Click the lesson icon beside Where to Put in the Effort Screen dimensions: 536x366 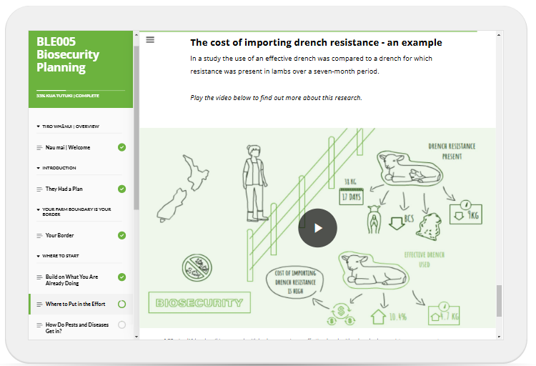[x=39, y=304]
